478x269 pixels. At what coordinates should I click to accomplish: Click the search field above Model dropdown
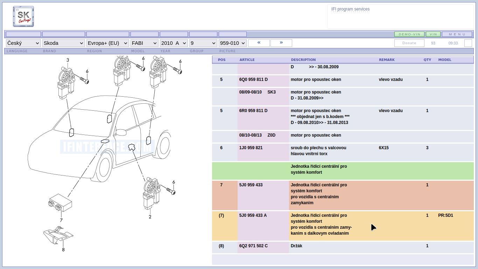coord(145,34)
